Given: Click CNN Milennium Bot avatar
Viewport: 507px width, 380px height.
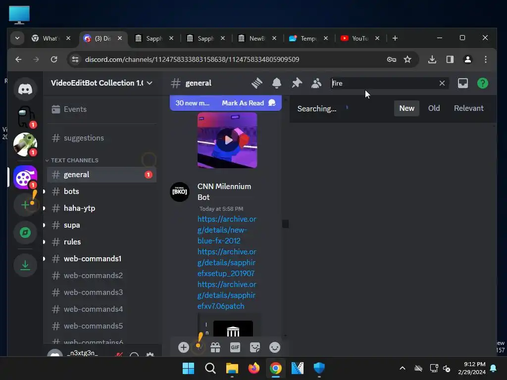Looking at the screenshot, I should (180, 192).
